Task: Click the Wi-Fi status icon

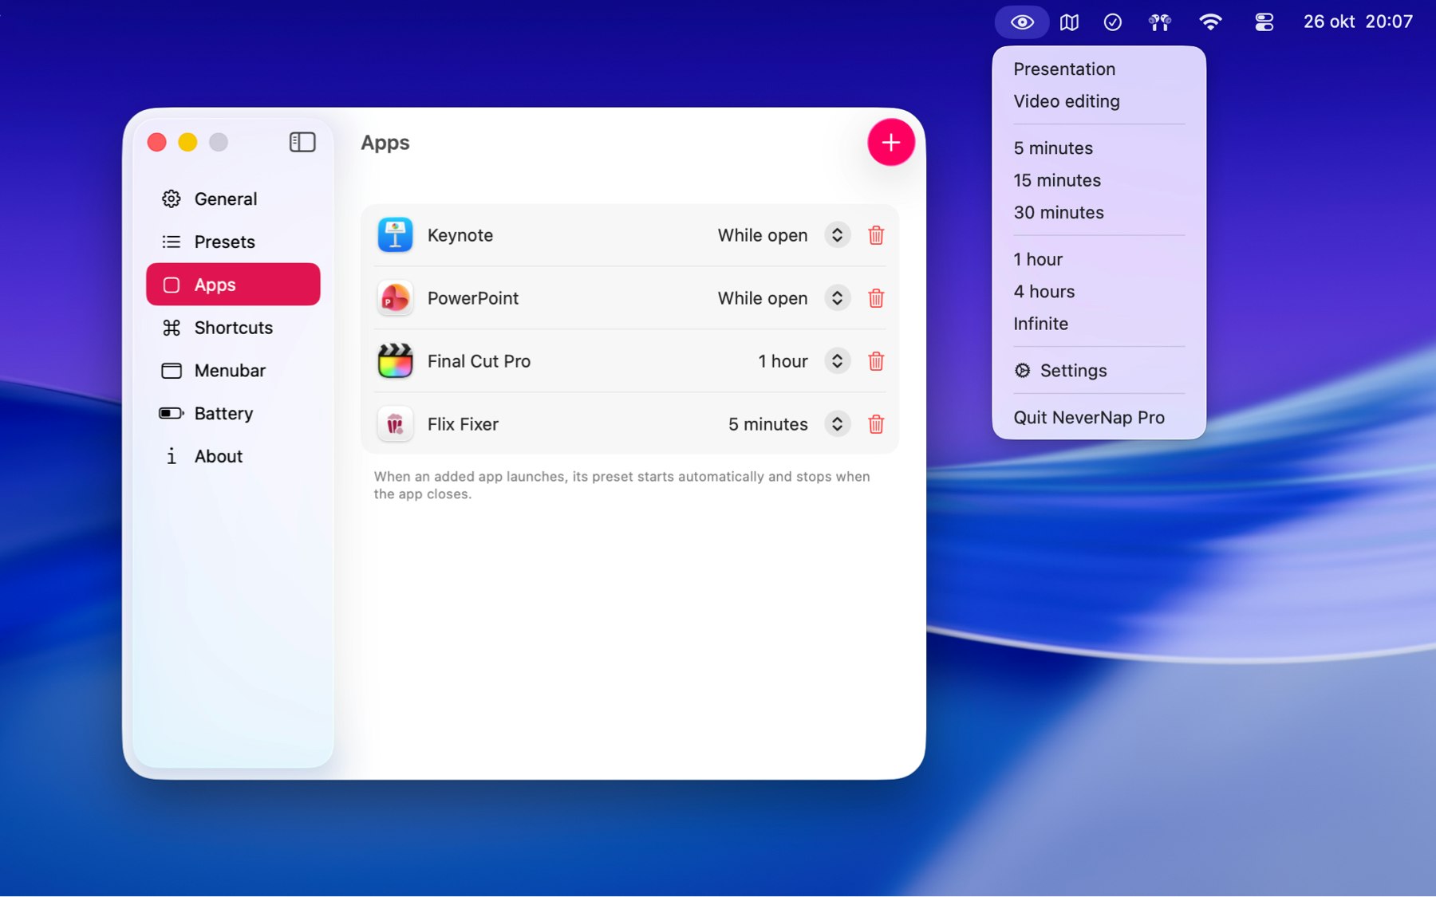Action: [x=1210, y=22]
